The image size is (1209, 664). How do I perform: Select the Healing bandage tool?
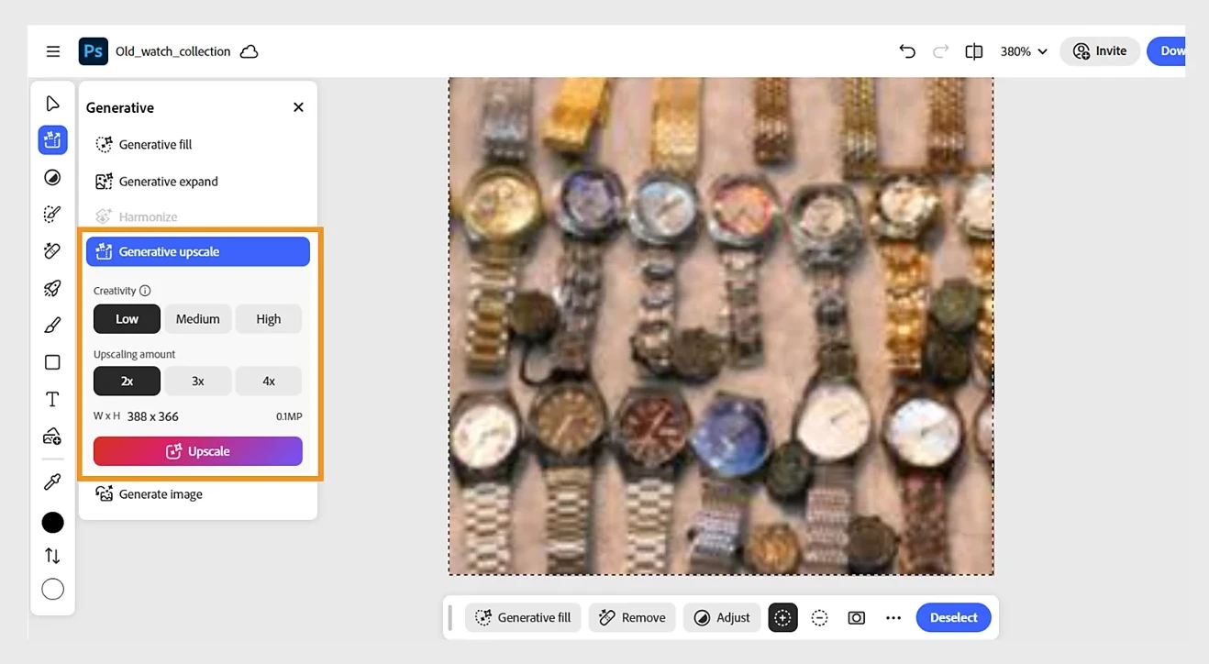point(52,250)
